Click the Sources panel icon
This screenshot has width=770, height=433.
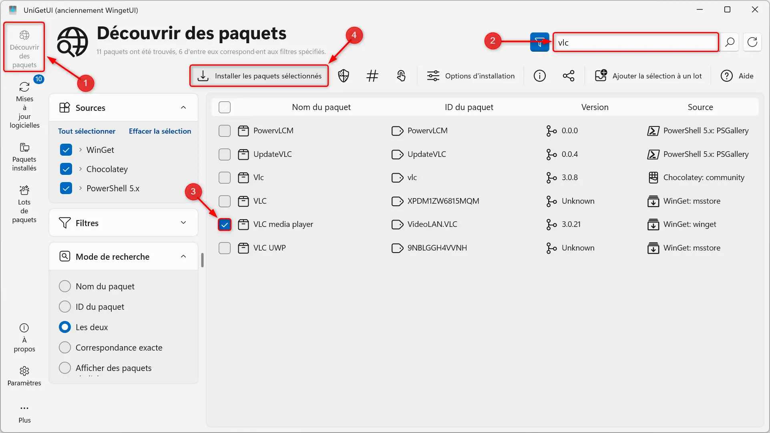pos(64,107)
